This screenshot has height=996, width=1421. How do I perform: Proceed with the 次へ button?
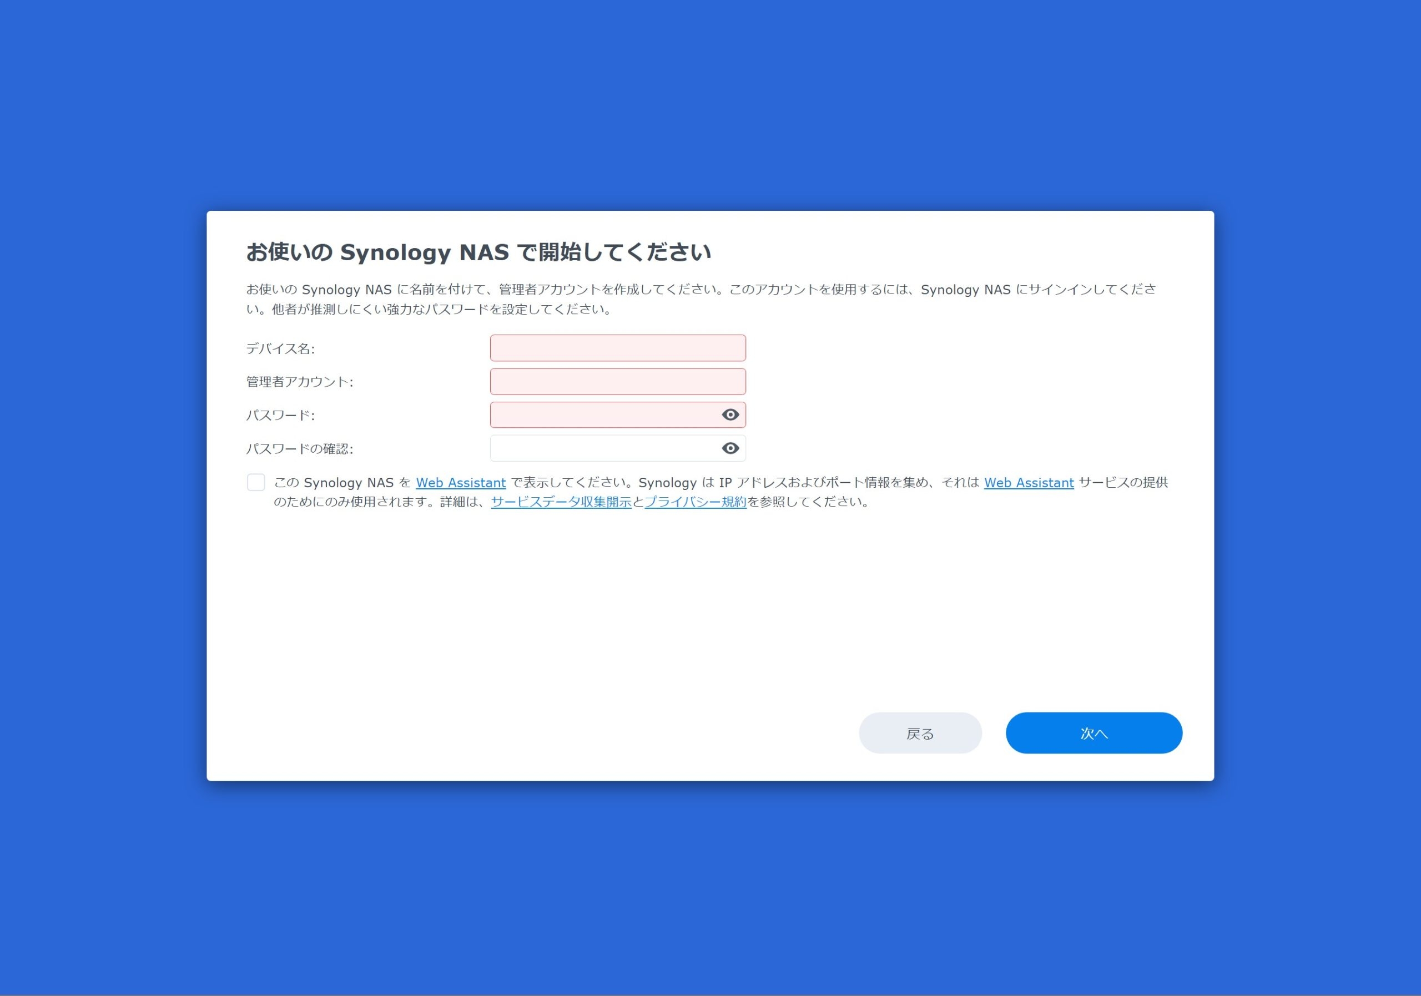[x=1094, y=733]
